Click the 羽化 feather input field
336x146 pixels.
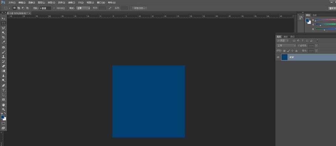pos(45,8)
